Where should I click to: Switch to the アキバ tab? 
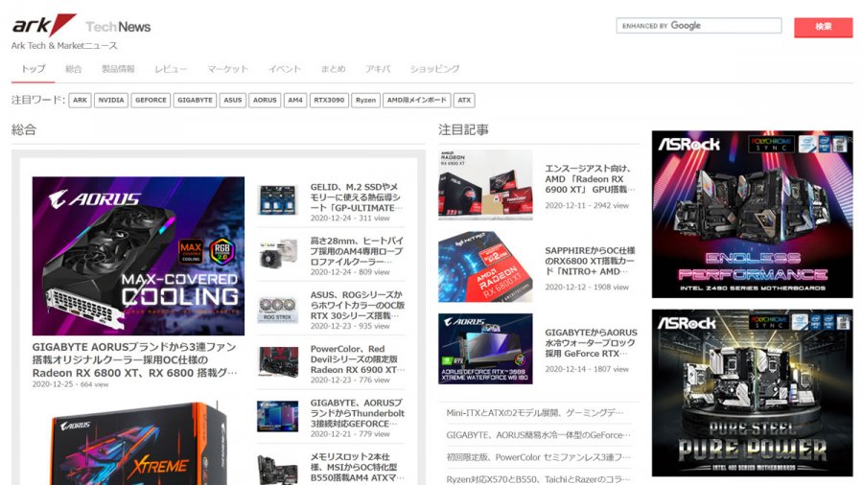pos(378,69)
